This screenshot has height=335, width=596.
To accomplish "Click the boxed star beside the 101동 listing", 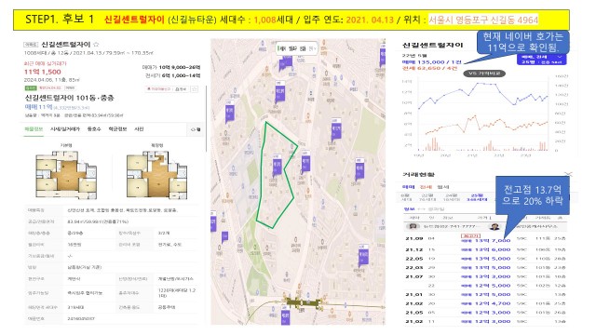I will tap(195, 89).
